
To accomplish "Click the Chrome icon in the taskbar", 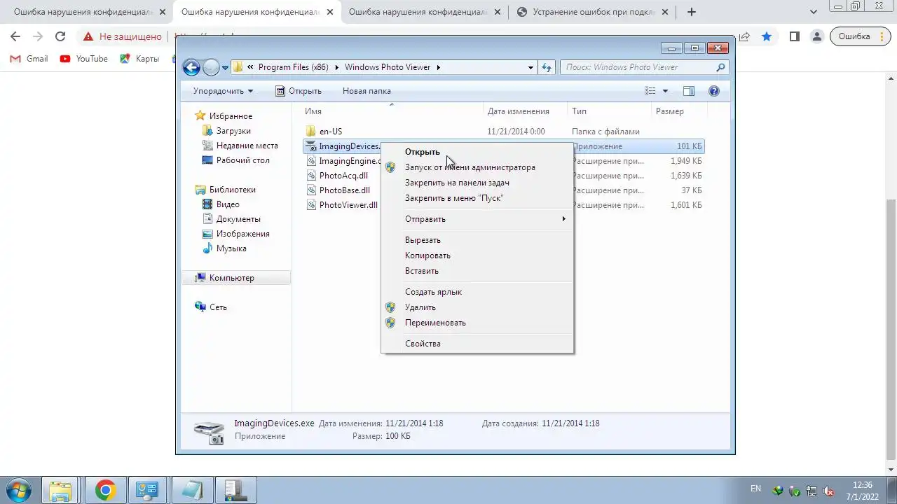I will point(106,490).
